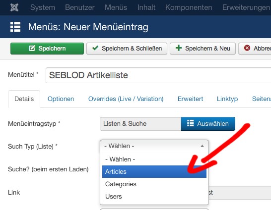Open the Komponenten menu

click(189, 7)
